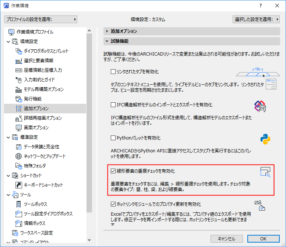The height and width of the screenshot is (247, 286).
Task: Click the 発行機能 icon
Action: (x=19, y=99)
